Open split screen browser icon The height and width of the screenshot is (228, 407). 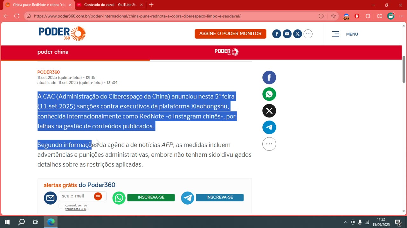(x=380, y=16)
